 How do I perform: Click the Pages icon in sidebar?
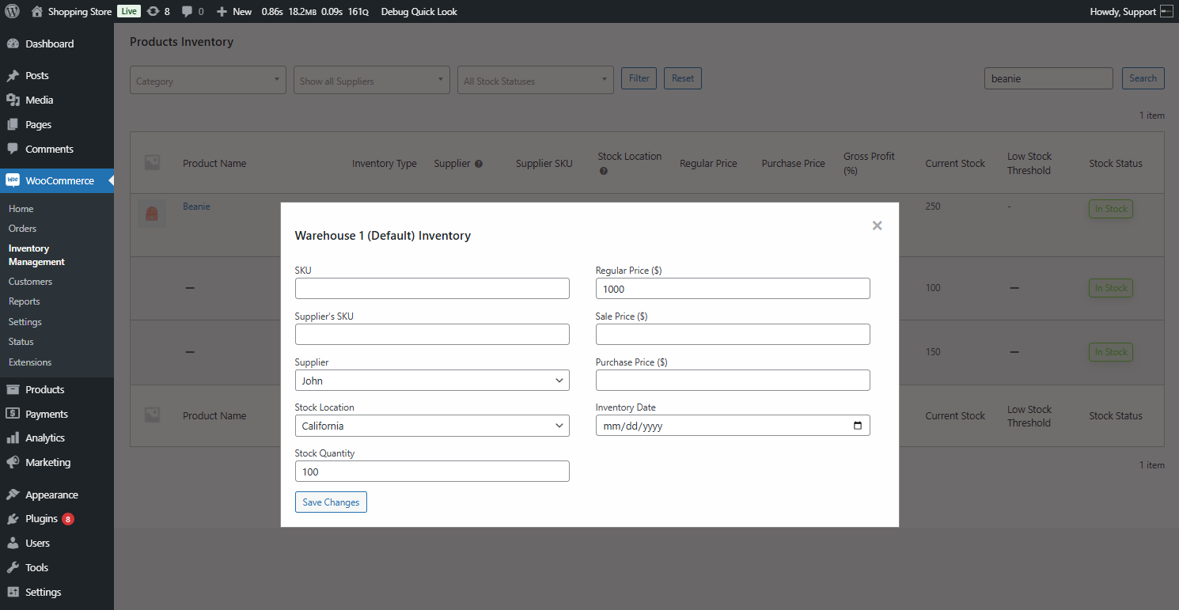point(13,124)
